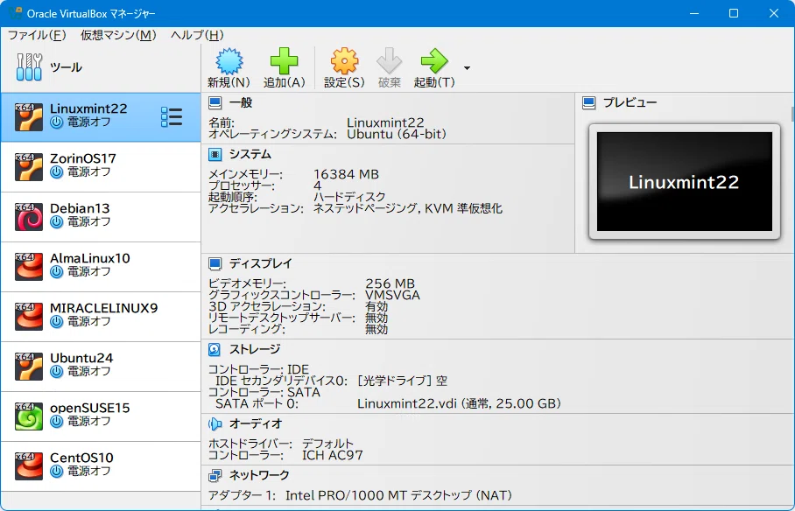Viewport: 795px width, 511px height.
Task: Select the ZorinOS17 OS icon
Action: 28,167
